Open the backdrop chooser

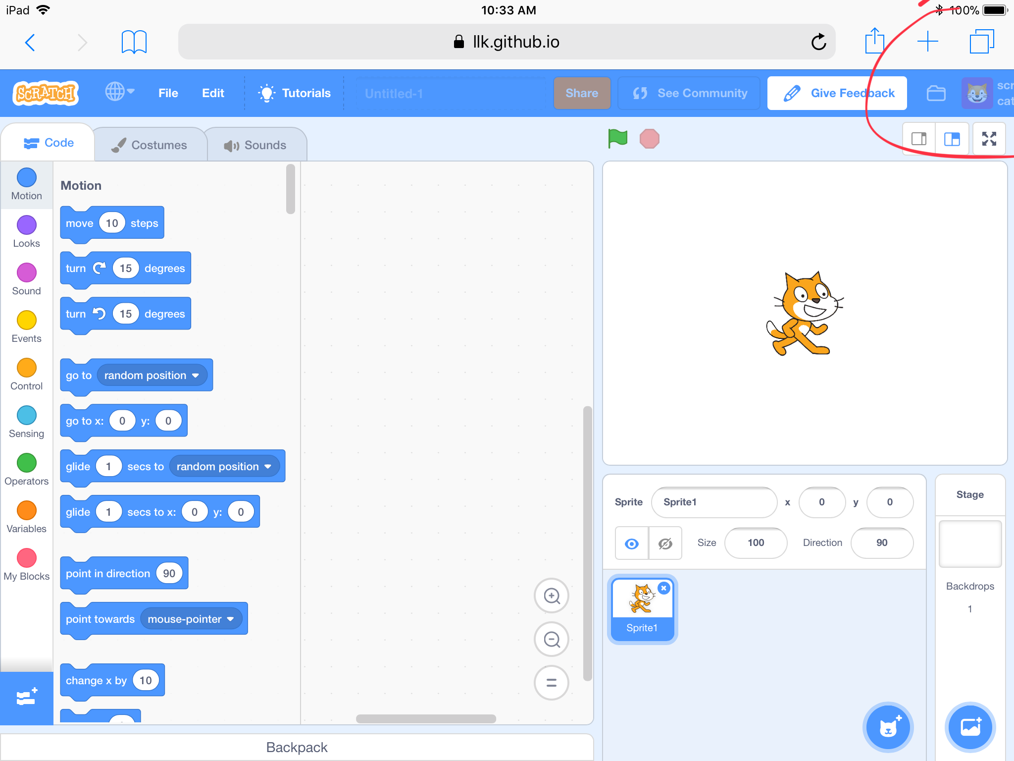[x=969, y=727]
